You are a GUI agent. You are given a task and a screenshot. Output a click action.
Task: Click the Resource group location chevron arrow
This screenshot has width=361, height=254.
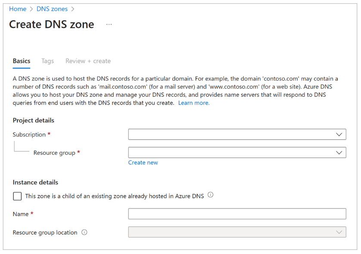click(340, 232)
